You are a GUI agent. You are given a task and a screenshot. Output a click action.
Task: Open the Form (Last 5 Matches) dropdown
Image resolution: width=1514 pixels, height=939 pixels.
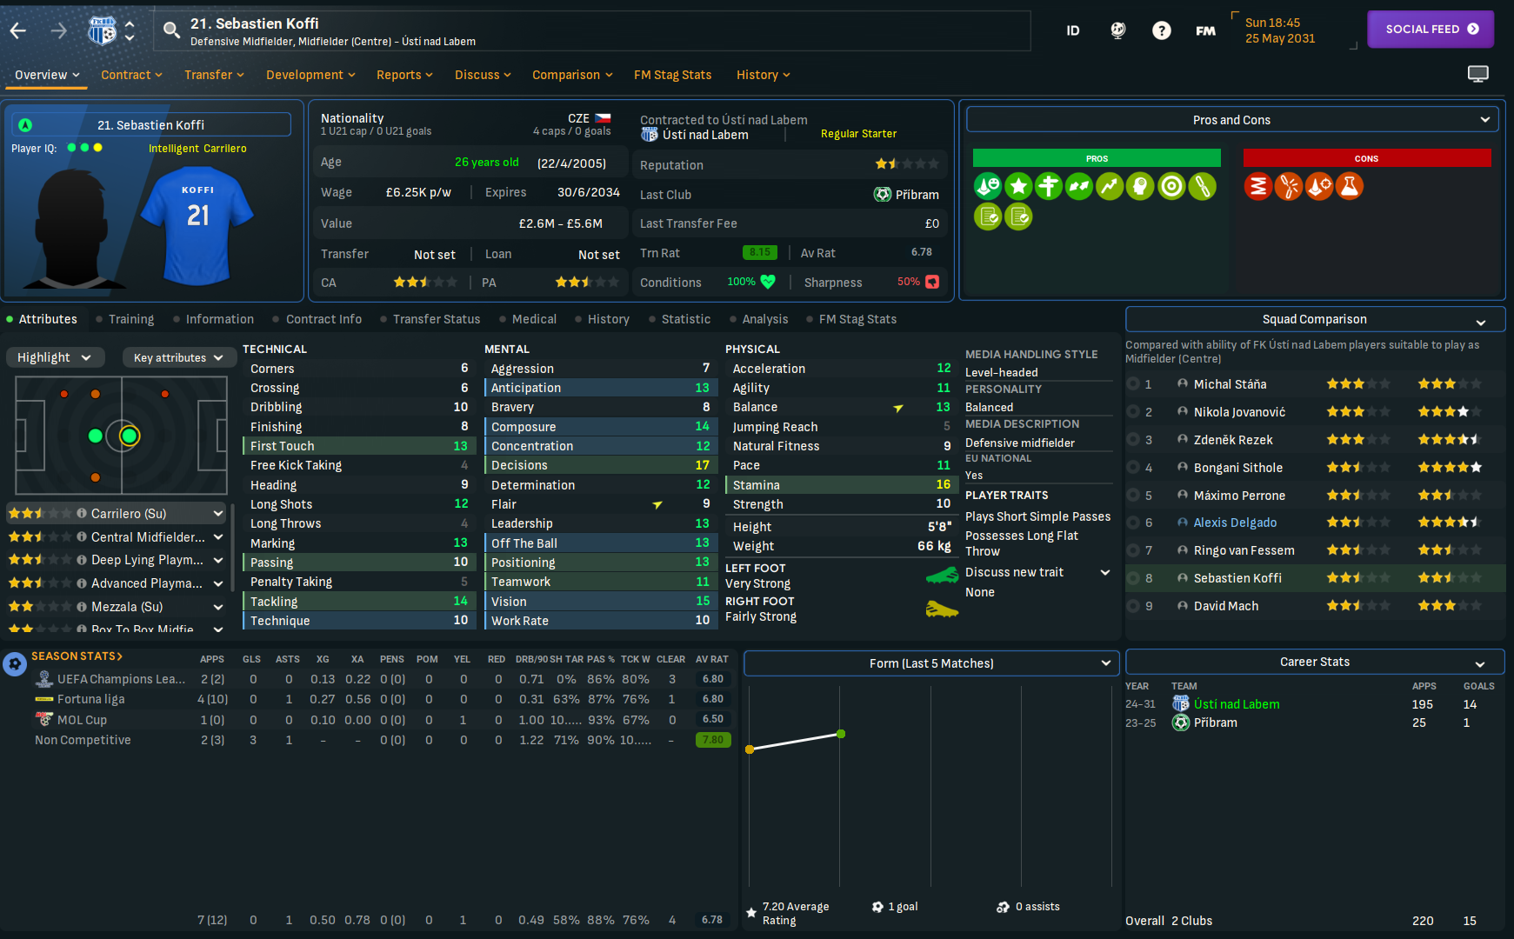click(930, 663)
